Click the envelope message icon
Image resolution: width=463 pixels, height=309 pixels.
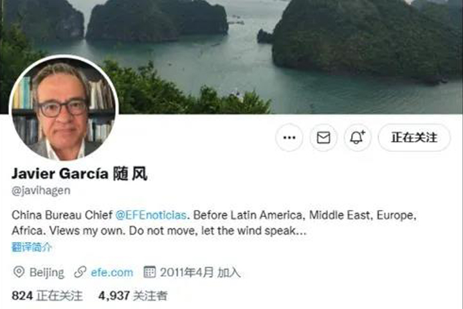pos(323,138)
